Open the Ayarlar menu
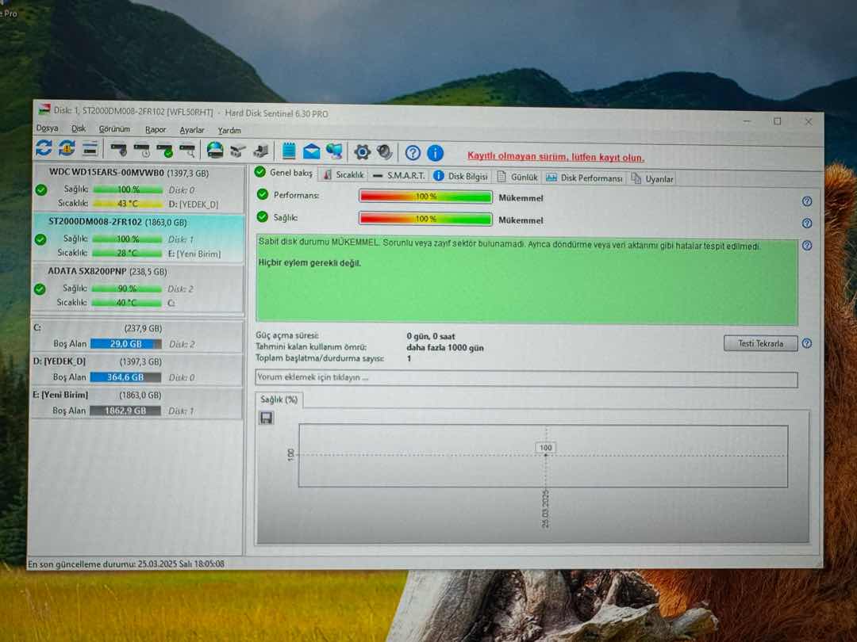Viewport: 857px width, 642px height. click(192, 131)
